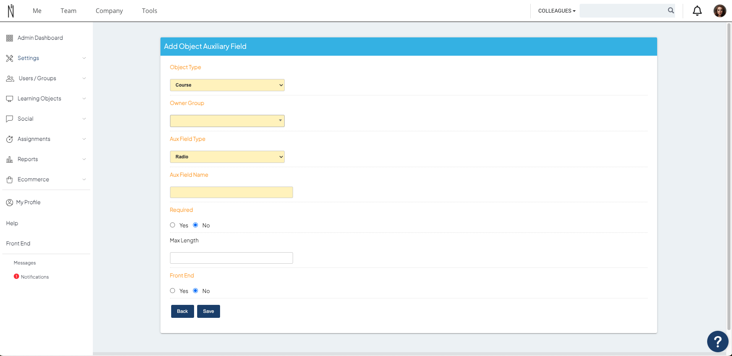The height and width of the screenshot is (356, 732).
Task: Open the Company menu
Action: click(109, 11)
